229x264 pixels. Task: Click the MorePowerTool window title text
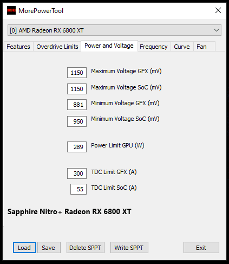(x=41, y=11)
